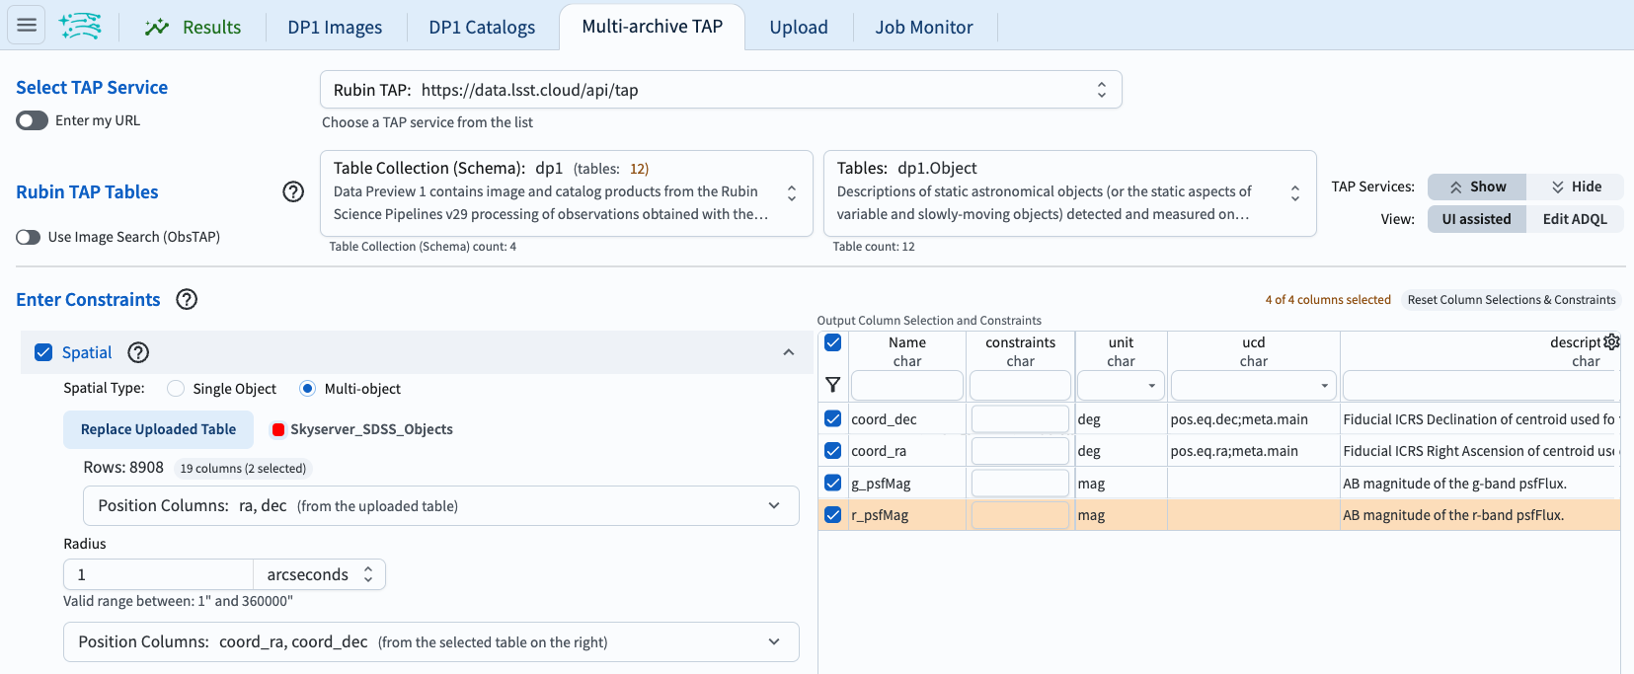Go to the Upload tab
Image resolution: width=1634 pixels, height=674 pixels.
pos(799,27)
